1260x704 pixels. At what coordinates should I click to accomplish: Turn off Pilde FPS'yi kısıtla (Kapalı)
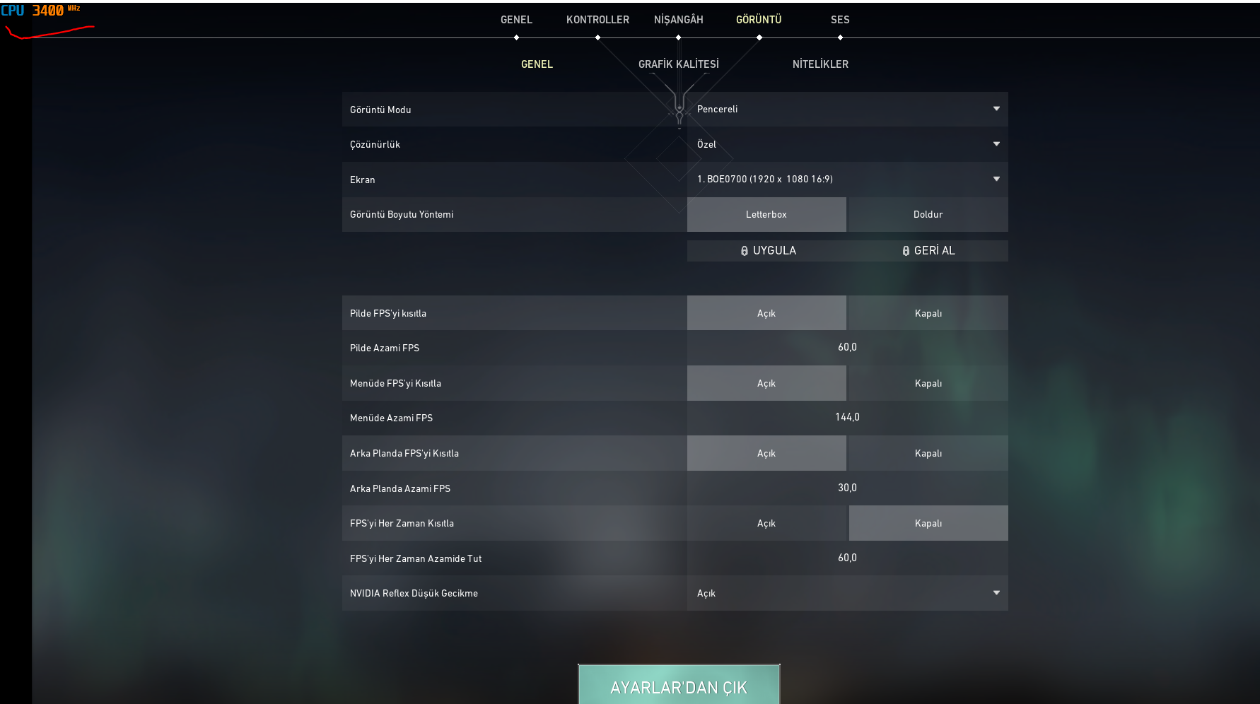pos(928,313)
